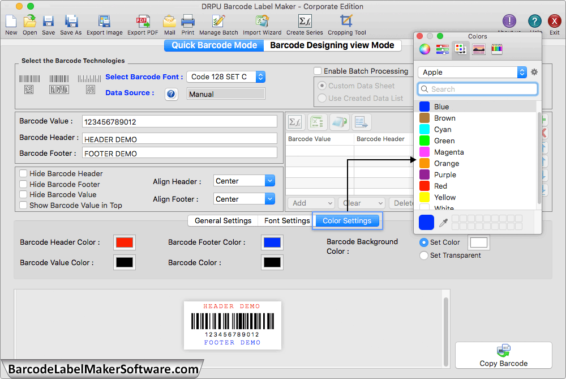Image resolution: width=566 pixels, height=379 pixels.
Task: Expand the Align Header dropdown
Action: click(x=244, y=181)
